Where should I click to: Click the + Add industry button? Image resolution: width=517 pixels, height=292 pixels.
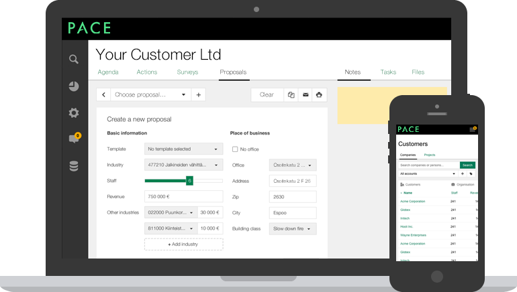tap(184, 244)
